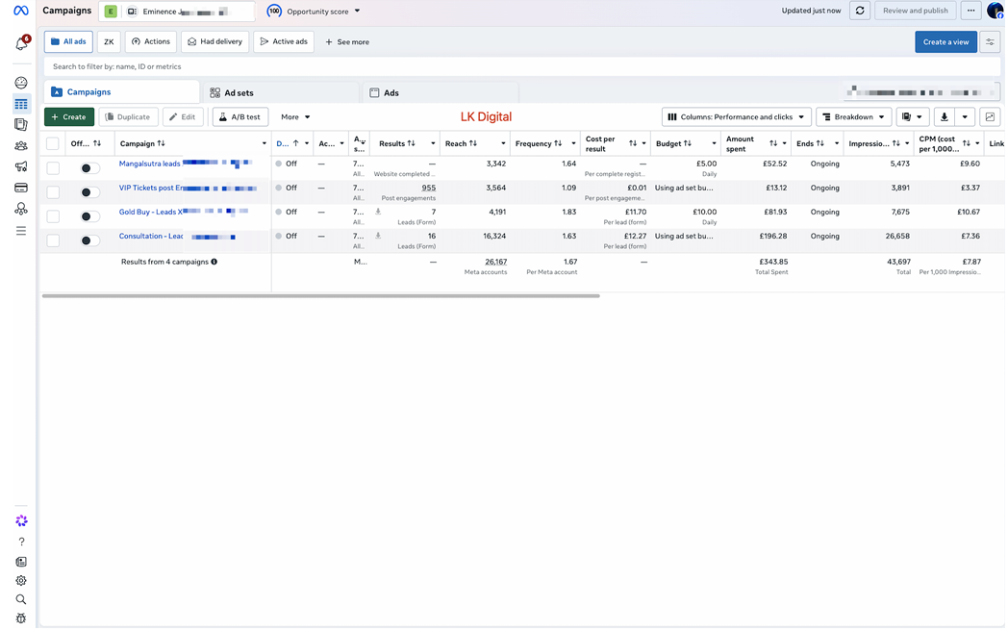Open the Campaign column header dropdown arrow
The width and height of the screenshot is (1008, 631).
point(265,143)
